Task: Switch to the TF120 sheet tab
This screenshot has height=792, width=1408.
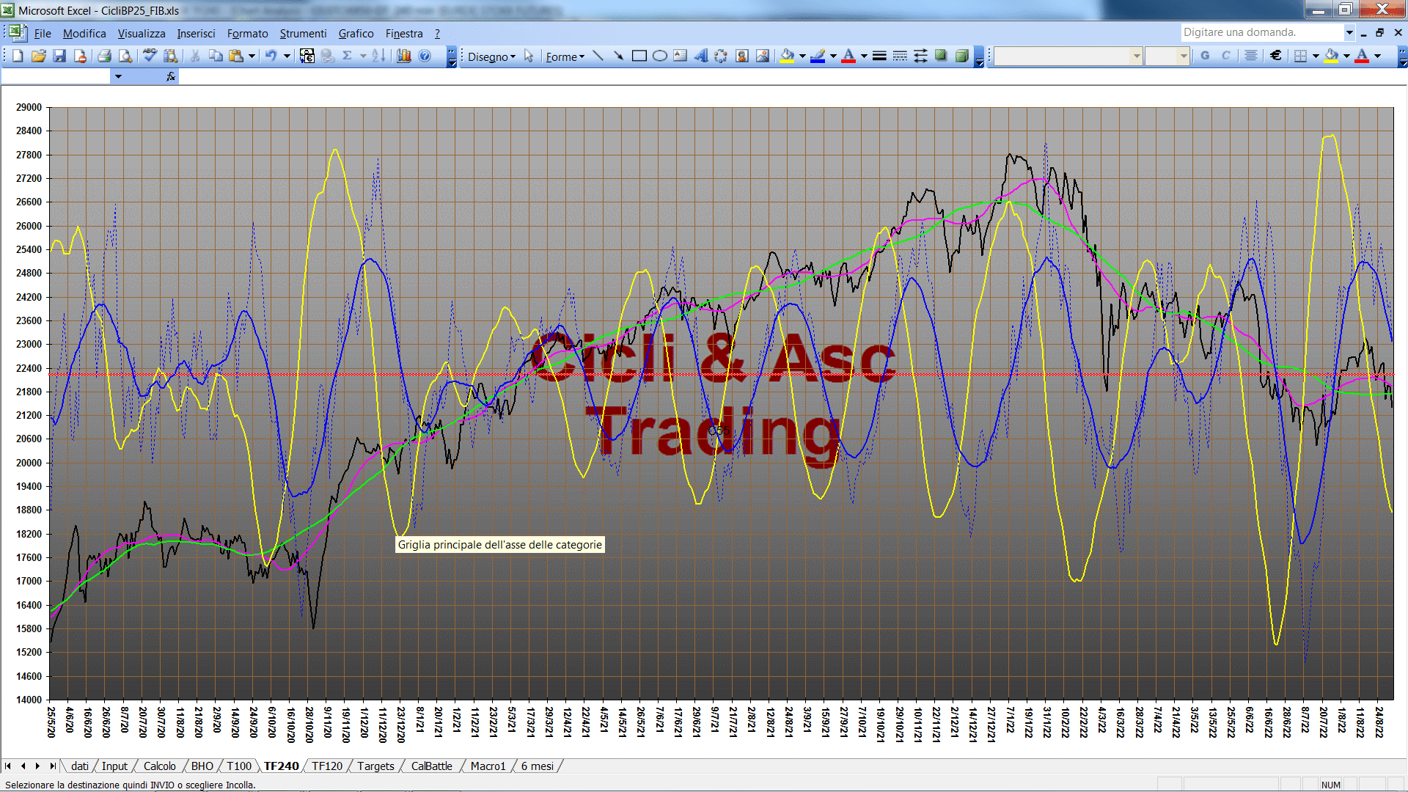Action: tap(327, 766)
